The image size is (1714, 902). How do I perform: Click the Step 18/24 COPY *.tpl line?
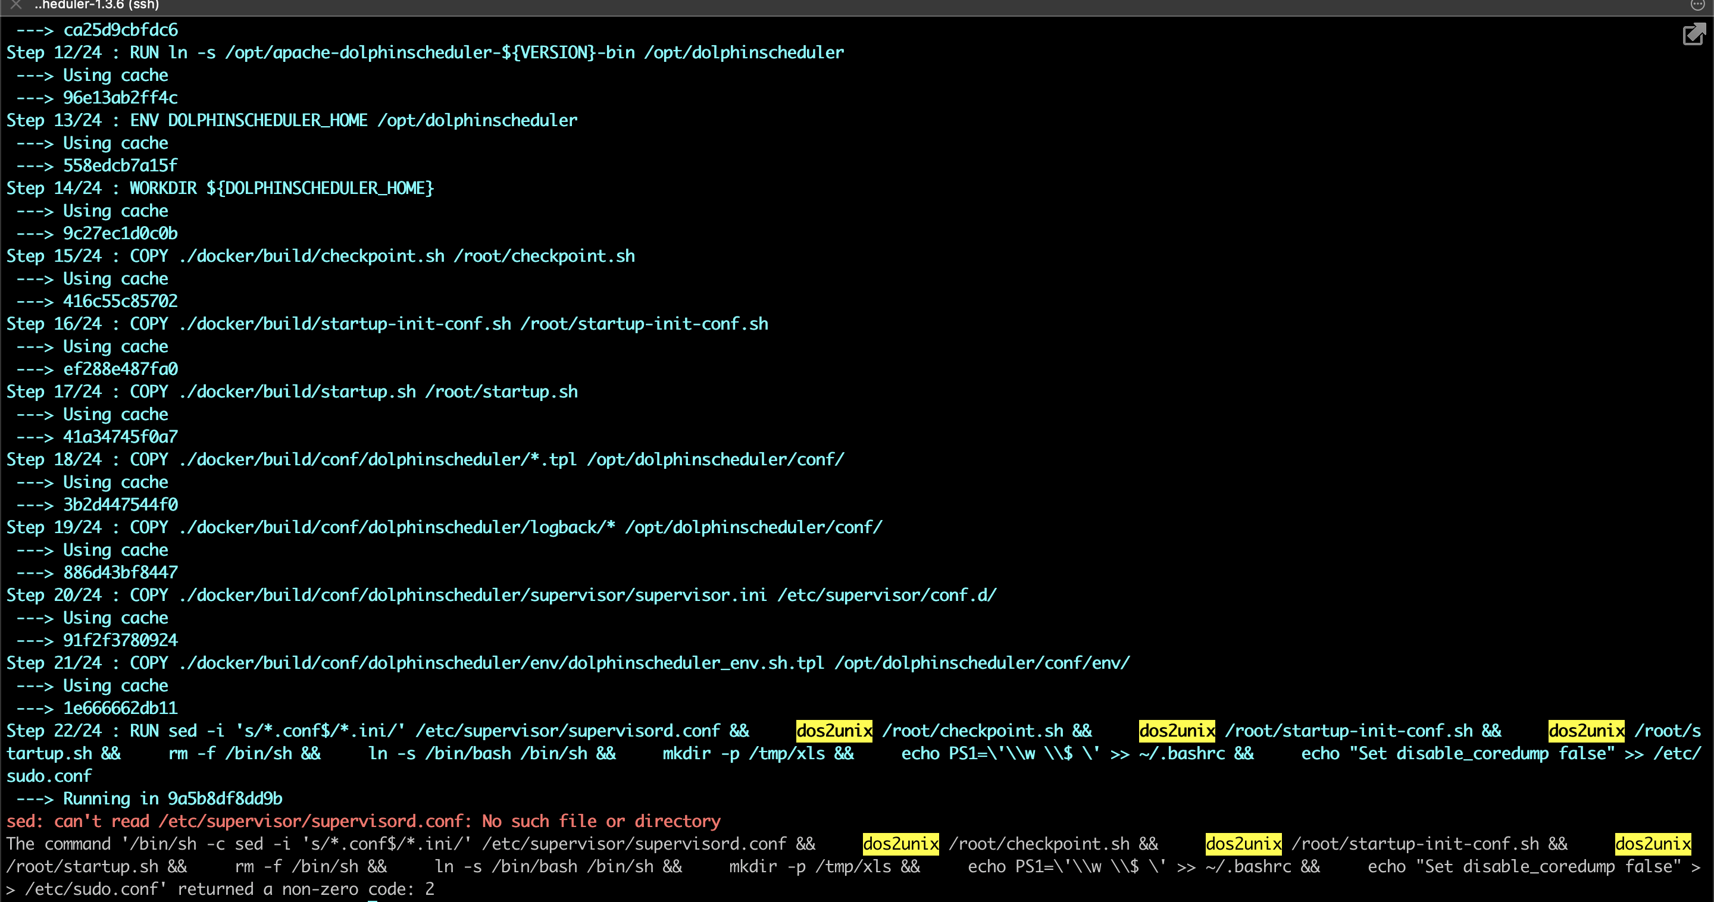(x=424, y=460)
